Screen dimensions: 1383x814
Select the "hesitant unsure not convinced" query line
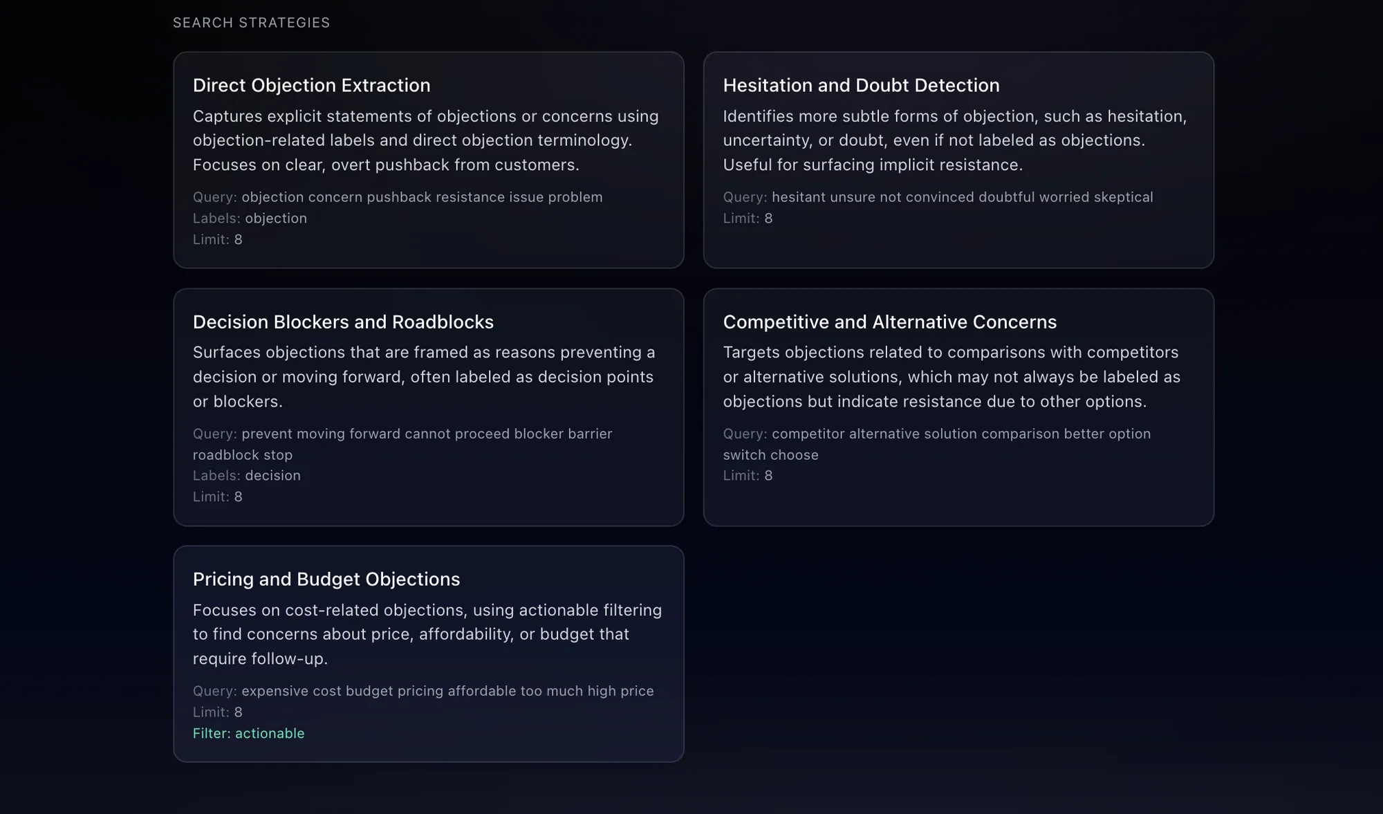[x=962, y=197]
